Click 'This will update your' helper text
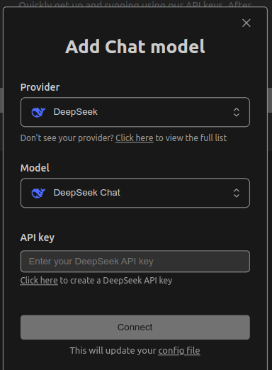The image size is (272, 370). point(113,351)
